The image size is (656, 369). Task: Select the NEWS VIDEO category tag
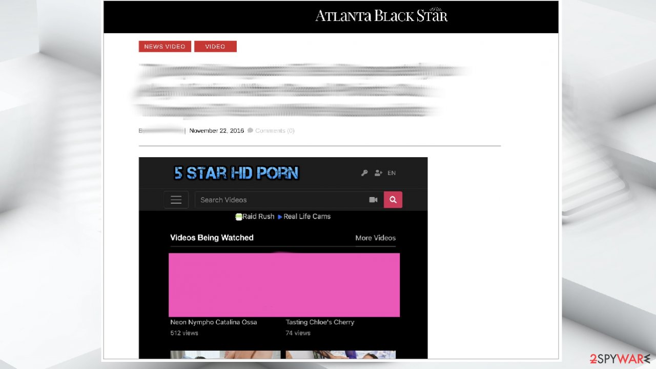pos(165,47)
